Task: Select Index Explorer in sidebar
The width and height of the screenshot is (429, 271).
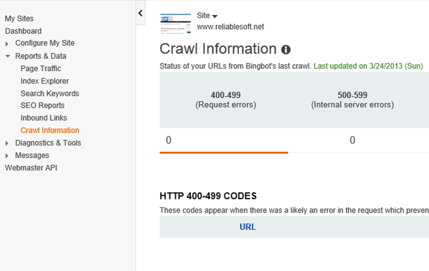Action: click(x=45, y=81)
